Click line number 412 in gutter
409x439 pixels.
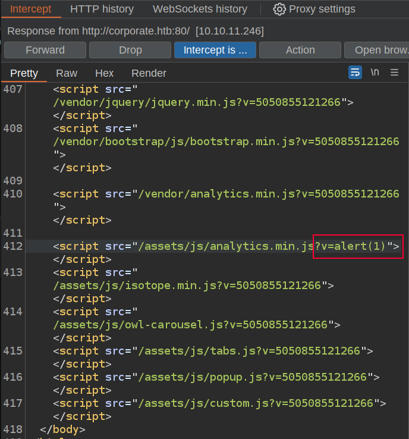[12, 246]
